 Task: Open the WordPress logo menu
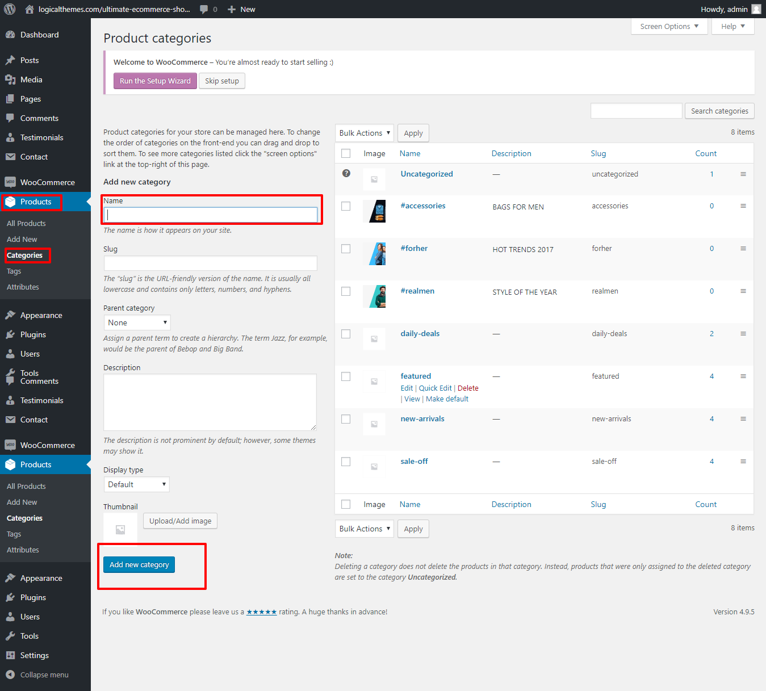(x=10, y=9)
